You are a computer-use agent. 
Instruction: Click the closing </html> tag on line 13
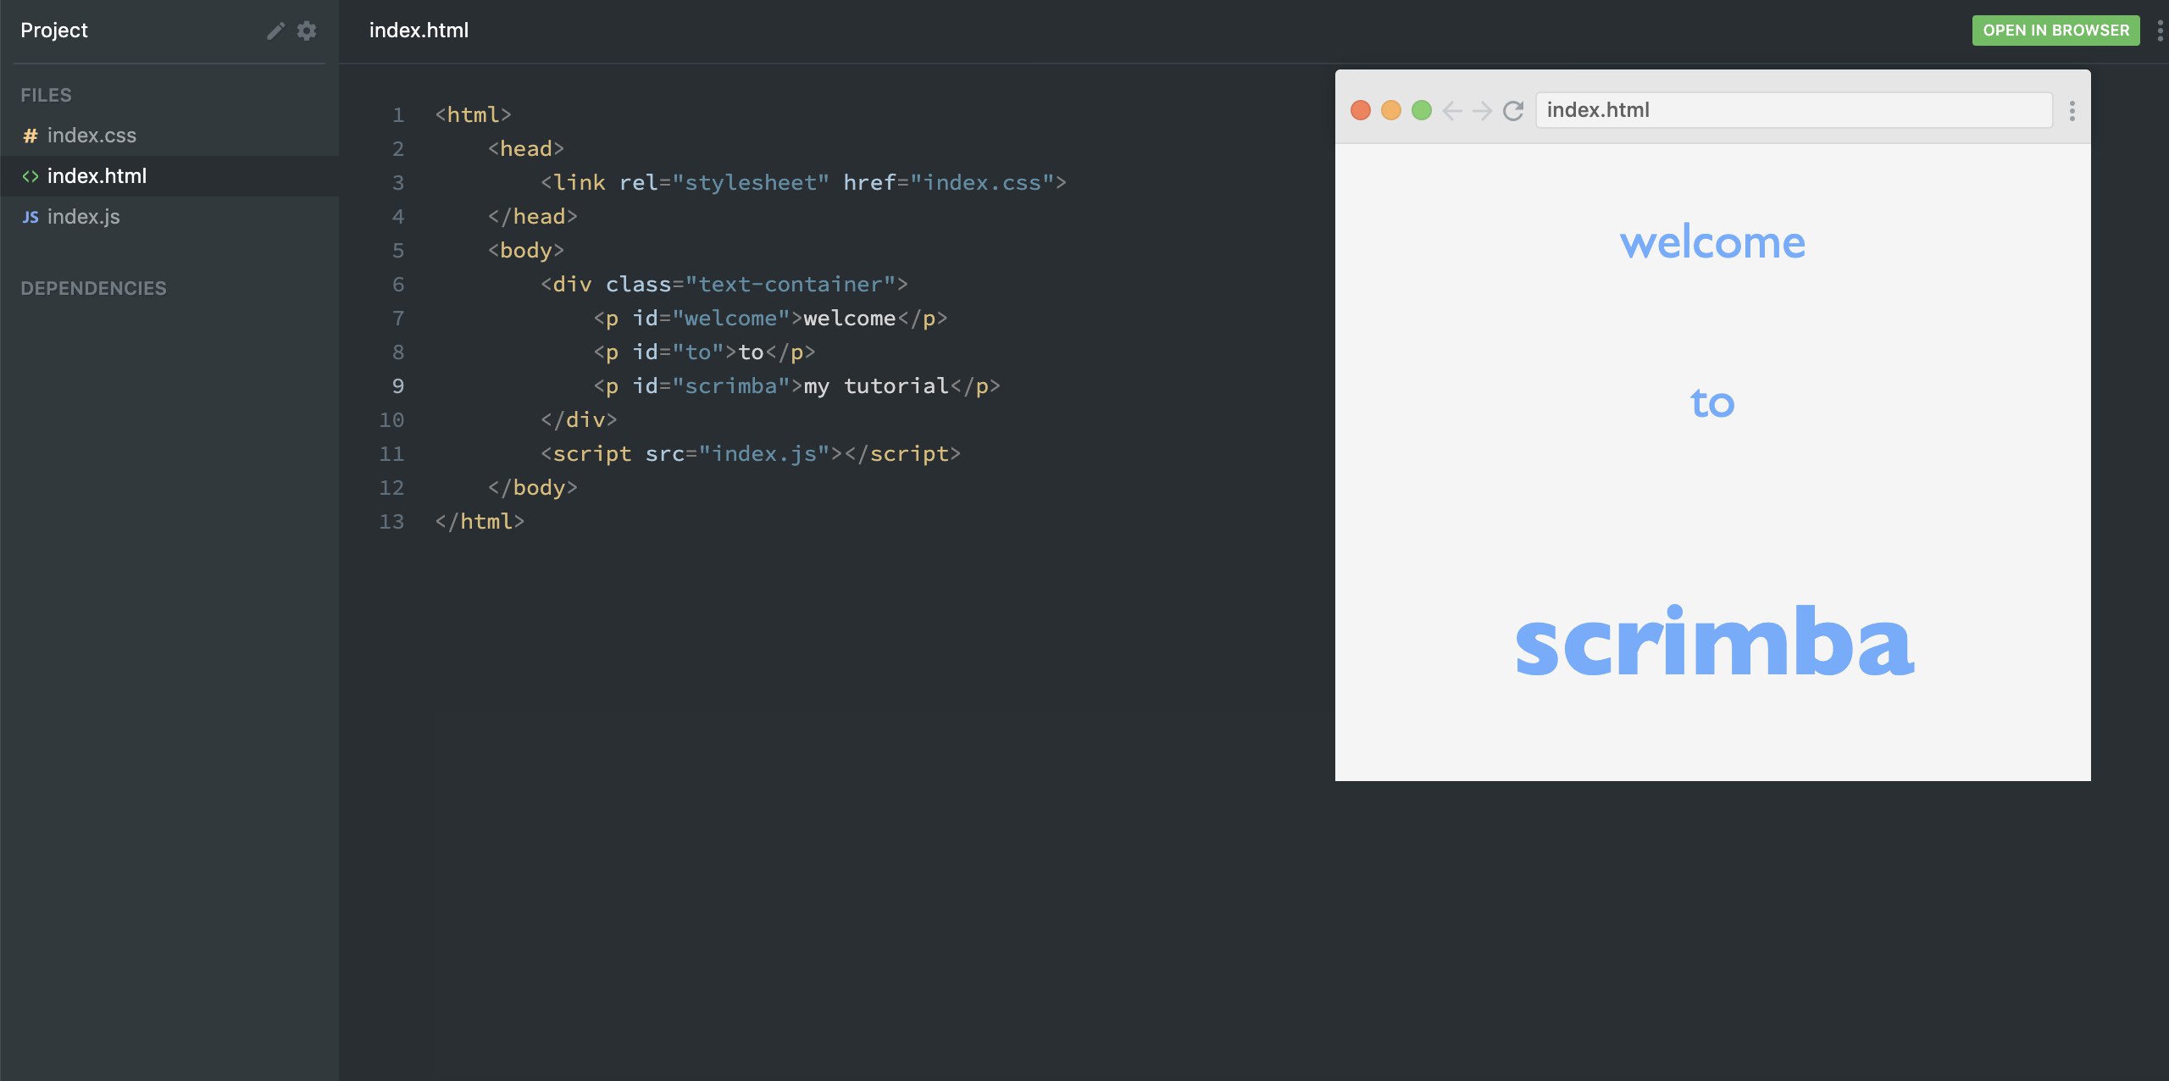(480, 522)
